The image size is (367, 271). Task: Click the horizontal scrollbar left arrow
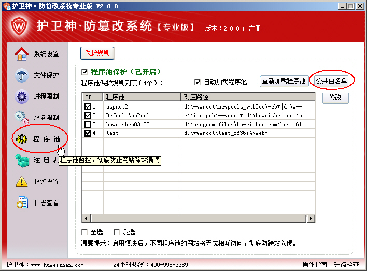[87, 219]
